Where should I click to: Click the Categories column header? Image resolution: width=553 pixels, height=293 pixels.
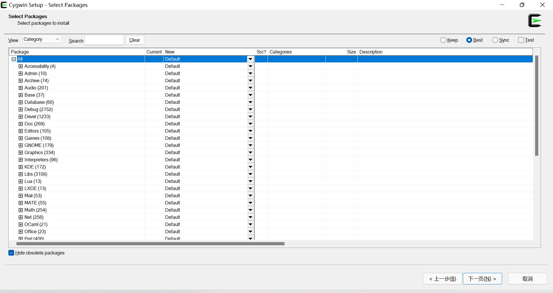[x=297, y=52]
